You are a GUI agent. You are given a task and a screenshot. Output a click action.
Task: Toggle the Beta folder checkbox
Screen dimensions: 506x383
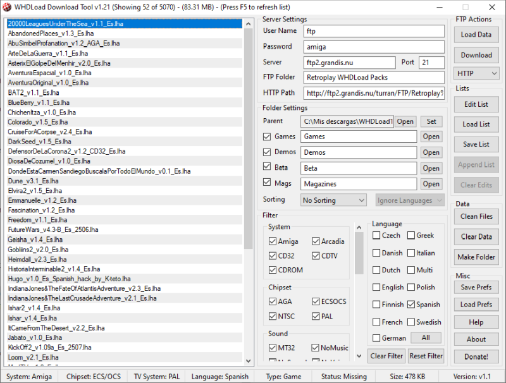pos(266,167)
